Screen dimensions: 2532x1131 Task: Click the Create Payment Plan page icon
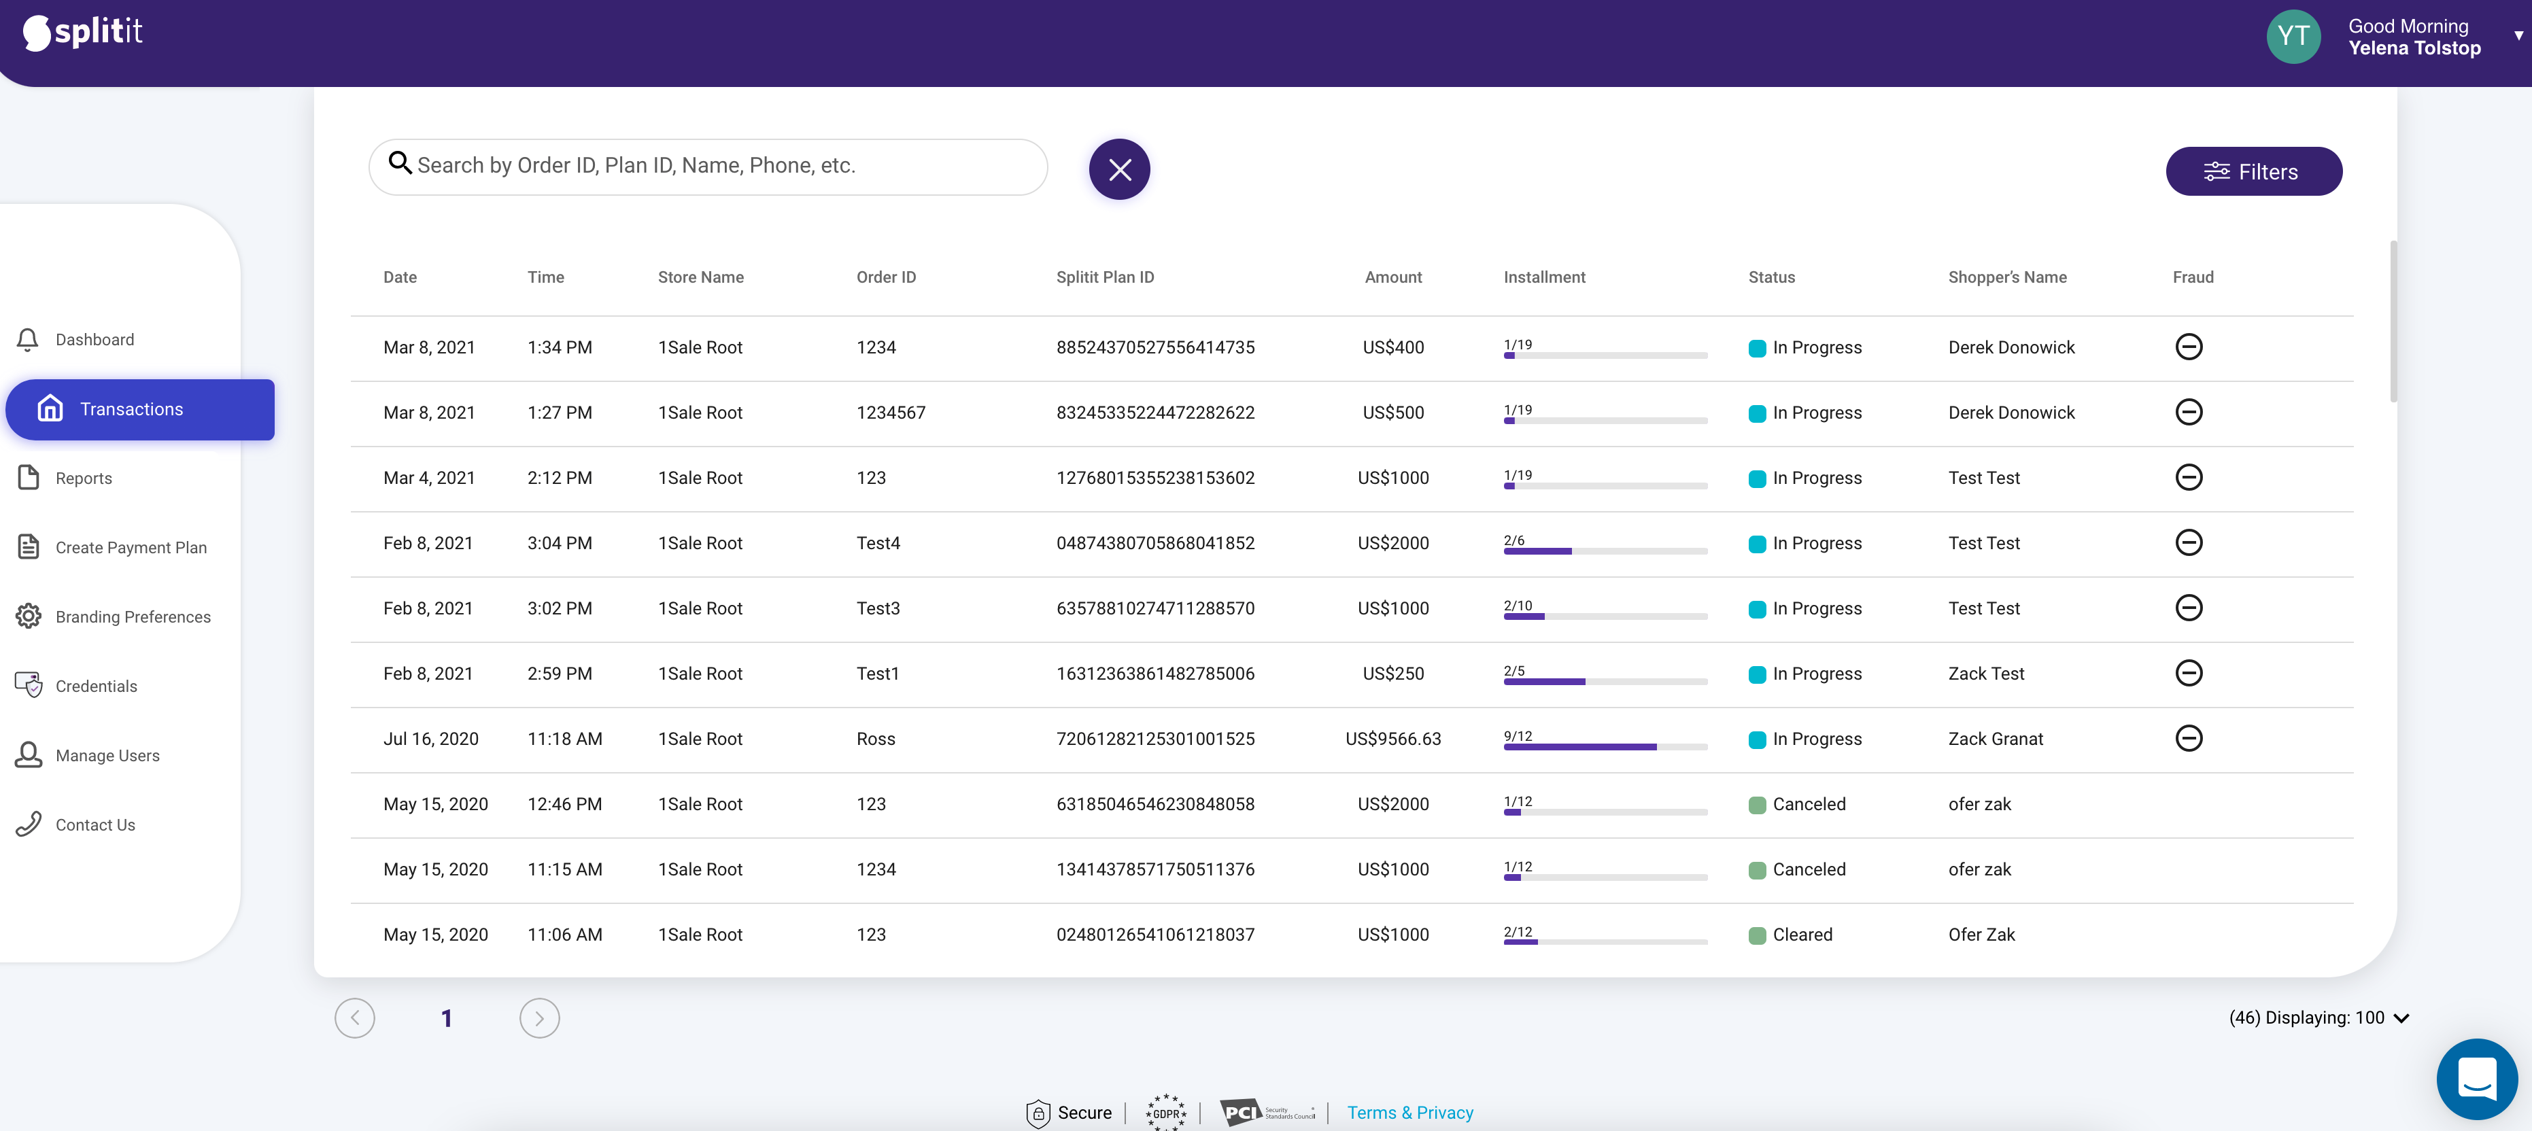(x=29, y=547)
